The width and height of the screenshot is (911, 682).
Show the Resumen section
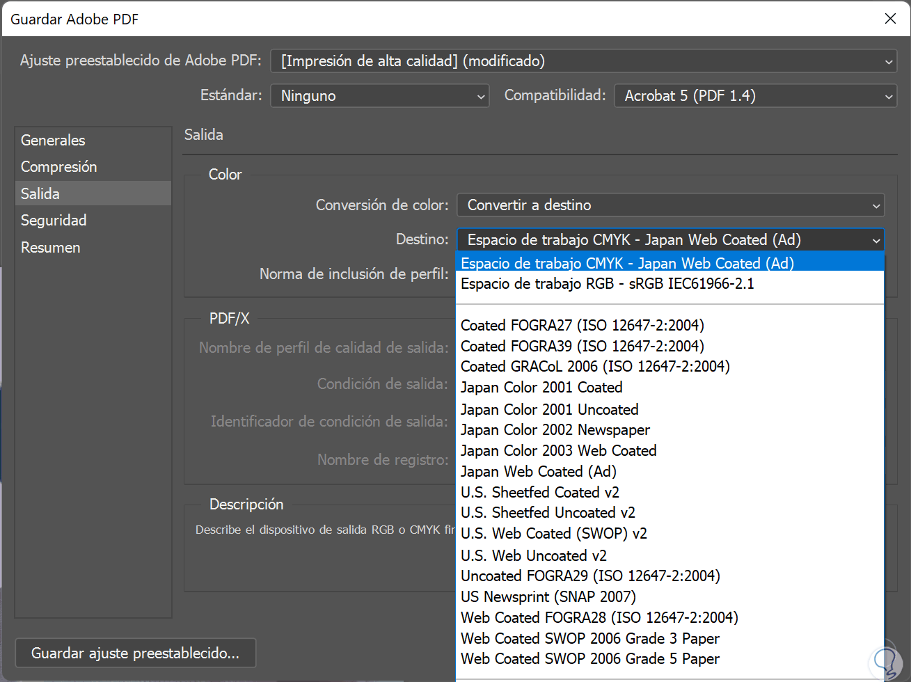[51, 248]
